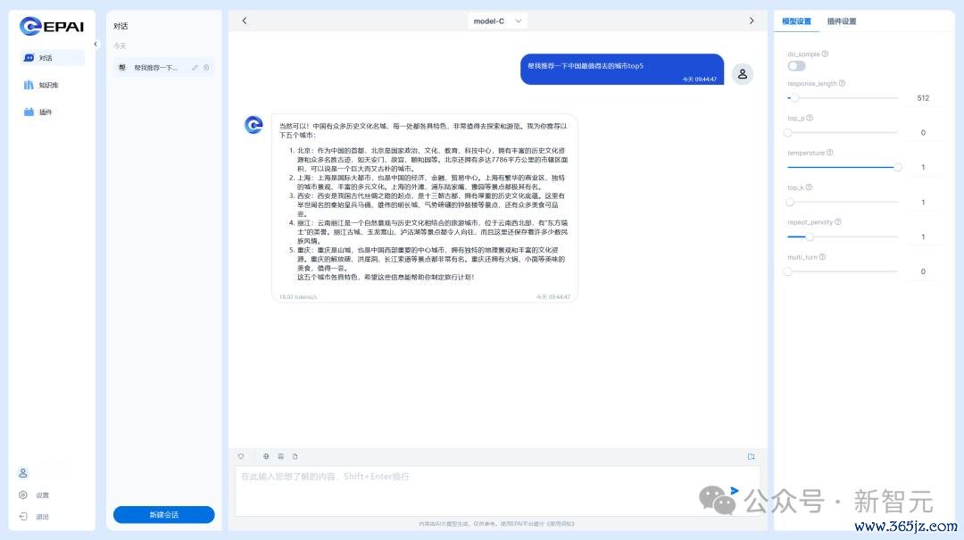
Task: Click the top_p value field
Action: pyautogui.click(x=923, y=133)
